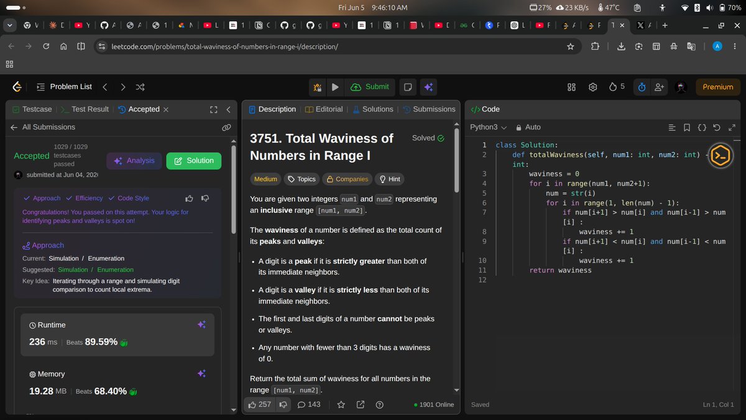Switch to the Description tab
Viewport: 746px width, 420px height.
(272, 109)
